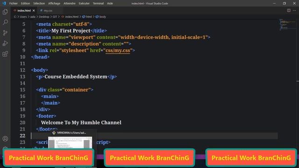The height and width of the screenshot is (168, 299).
Task: Open the Accounts menu icon
Action: click(5, 139)
